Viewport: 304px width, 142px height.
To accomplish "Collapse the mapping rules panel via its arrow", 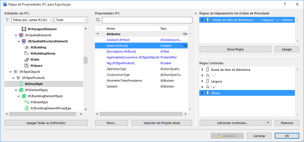I will point(196,14).
